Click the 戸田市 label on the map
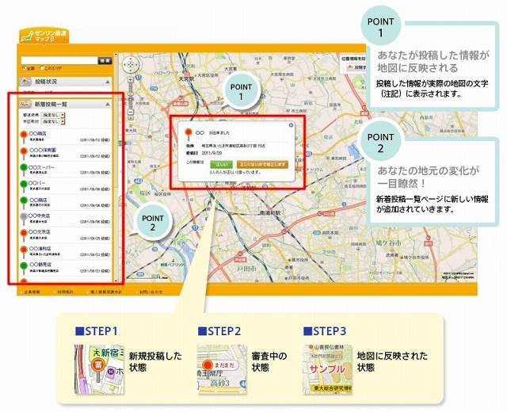This screenshot has width=507, height=412. click(x=246, y=269)
